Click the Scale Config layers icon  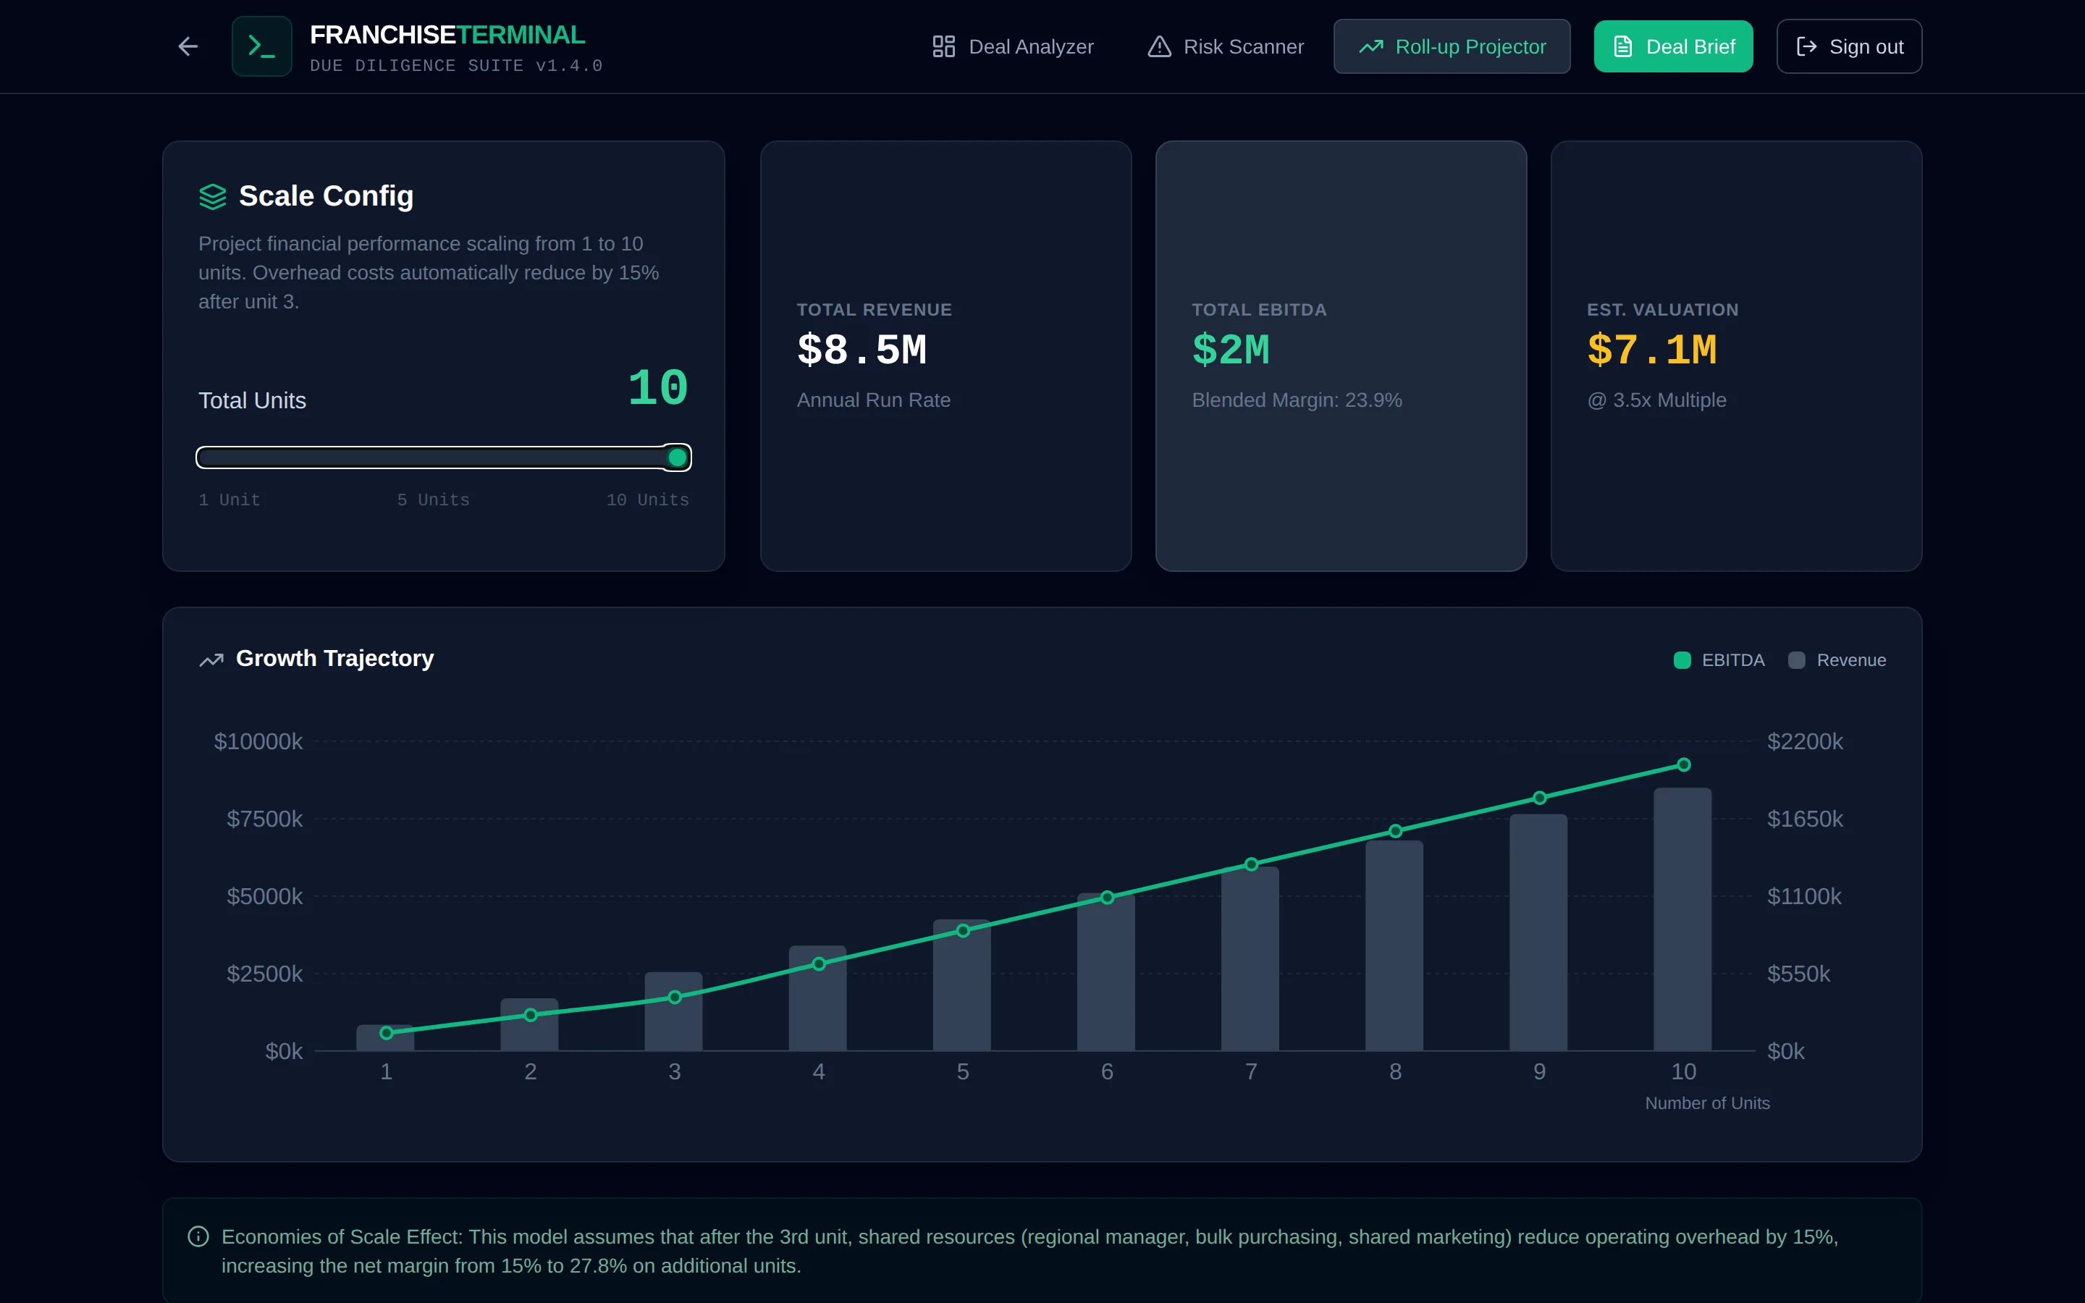pos(213,196)
